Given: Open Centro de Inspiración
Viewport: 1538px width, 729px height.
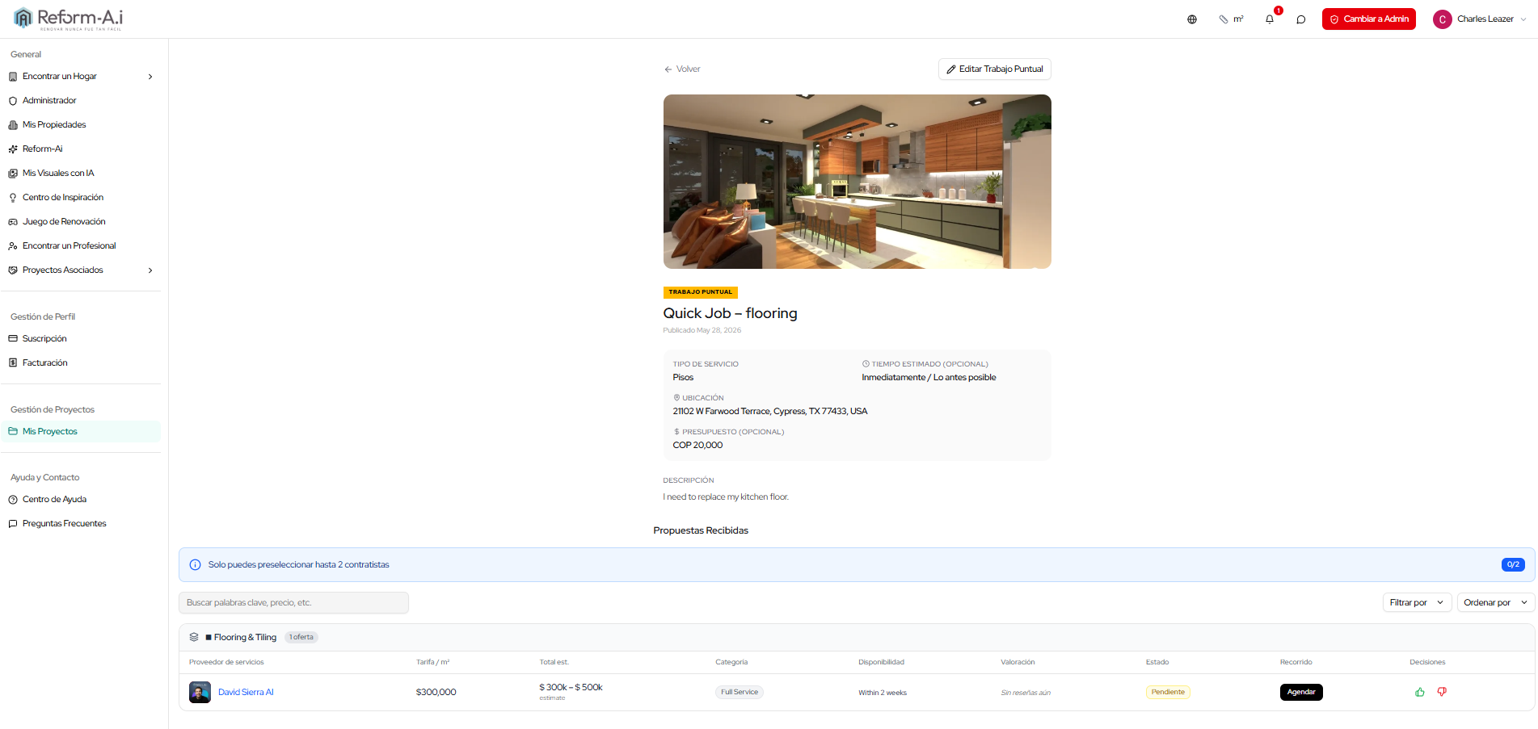Looking at the screenshot, I should coord(63,198).
